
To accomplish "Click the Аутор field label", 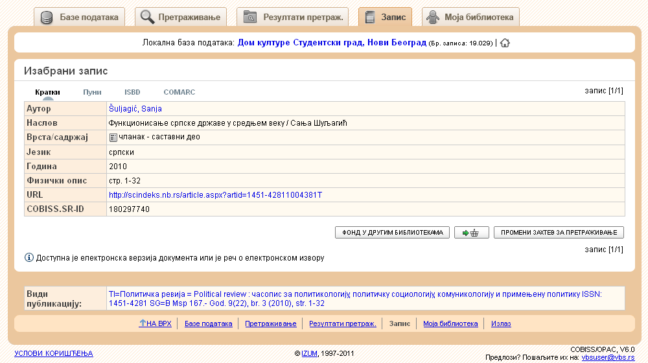I will (x=39, y=109).
